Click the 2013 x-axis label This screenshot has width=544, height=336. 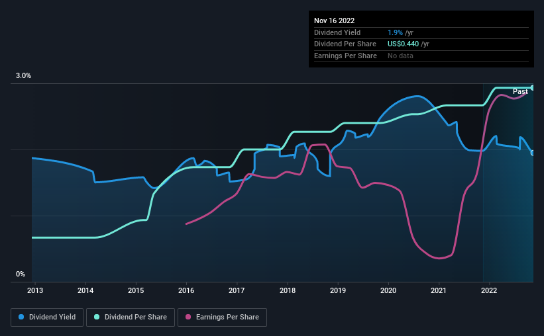(x=35, y=290)
